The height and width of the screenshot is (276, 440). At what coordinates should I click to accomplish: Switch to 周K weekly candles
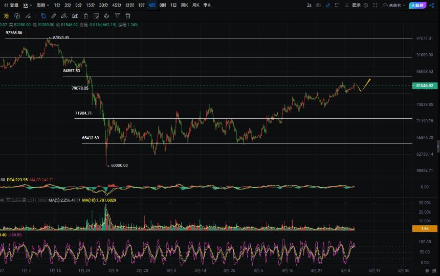(x=184, y=5)
